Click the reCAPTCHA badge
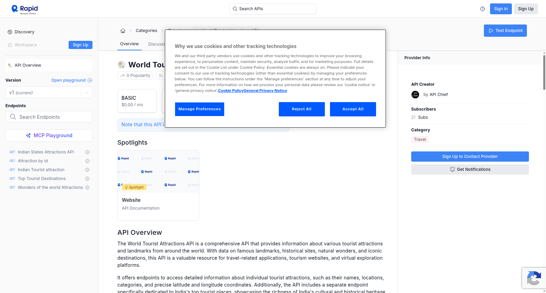The width and height of the screenshot is (546, 293). (x=534, y=278)
